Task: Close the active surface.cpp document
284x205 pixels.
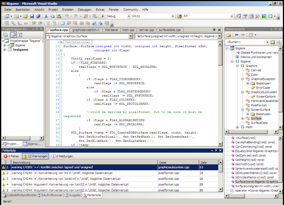Action: click(219, 30)
